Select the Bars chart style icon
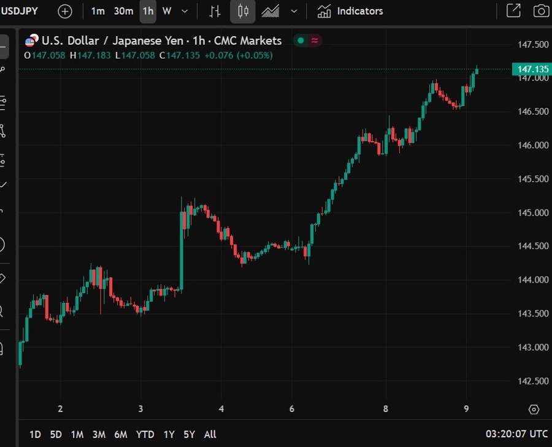This screenshot has height=447, width=552. (x=215, y=11)
